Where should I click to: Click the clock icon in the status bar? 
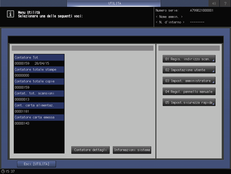tap(3, 171)
